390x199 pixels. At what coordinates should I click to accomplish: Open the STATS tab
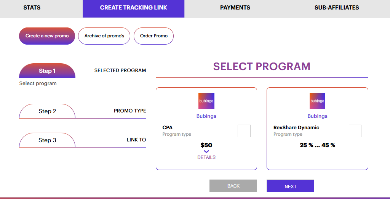pyautogui.click(x=32, y=8)
